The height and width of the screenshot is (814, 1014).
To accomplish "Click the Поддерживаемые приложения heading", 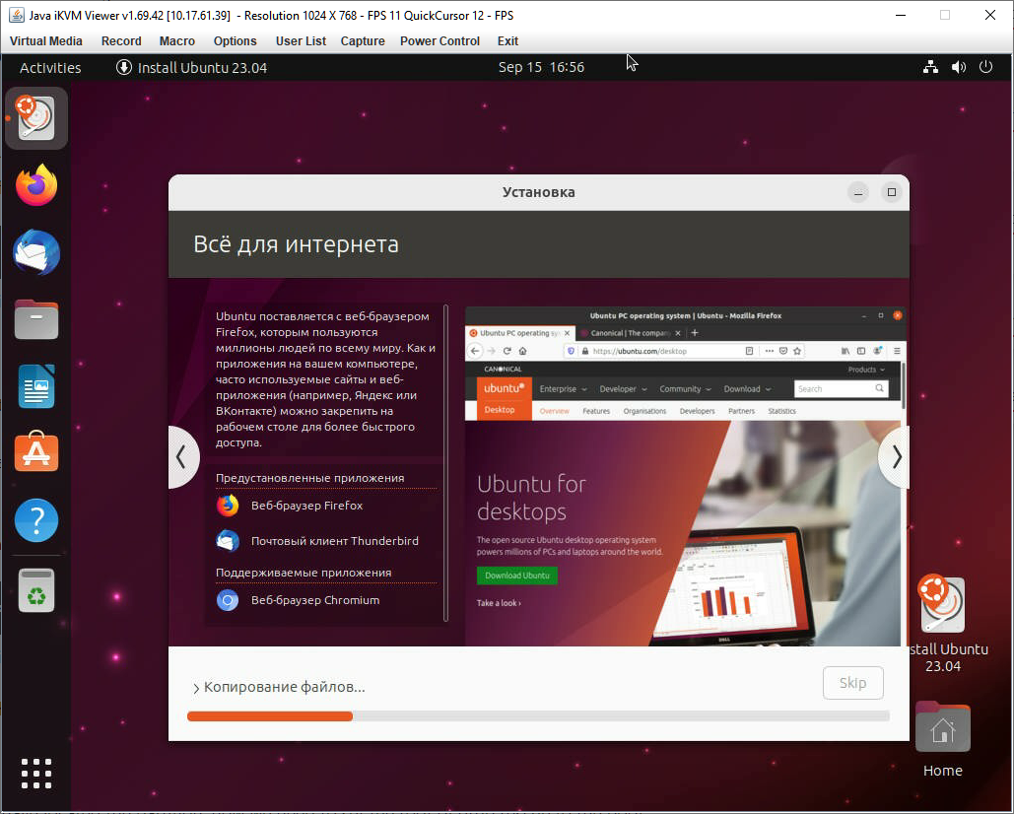I will [x=304, y=573].
